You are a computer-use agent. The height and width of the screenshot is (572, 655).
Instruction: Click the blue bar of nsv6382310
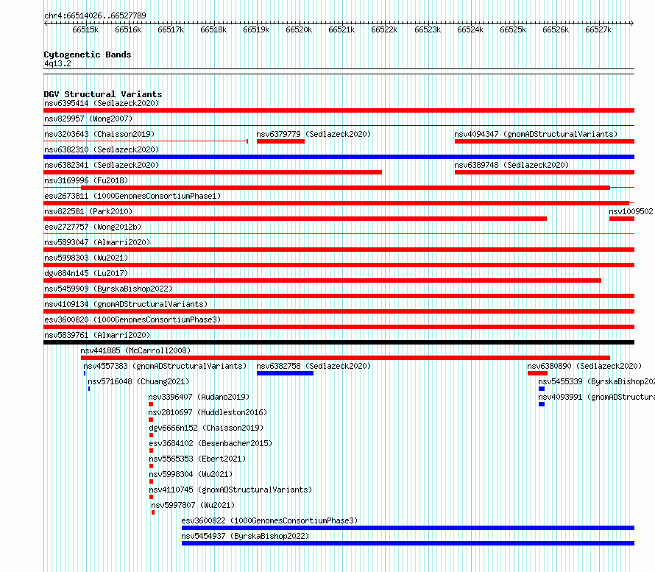tap(339, 157)
